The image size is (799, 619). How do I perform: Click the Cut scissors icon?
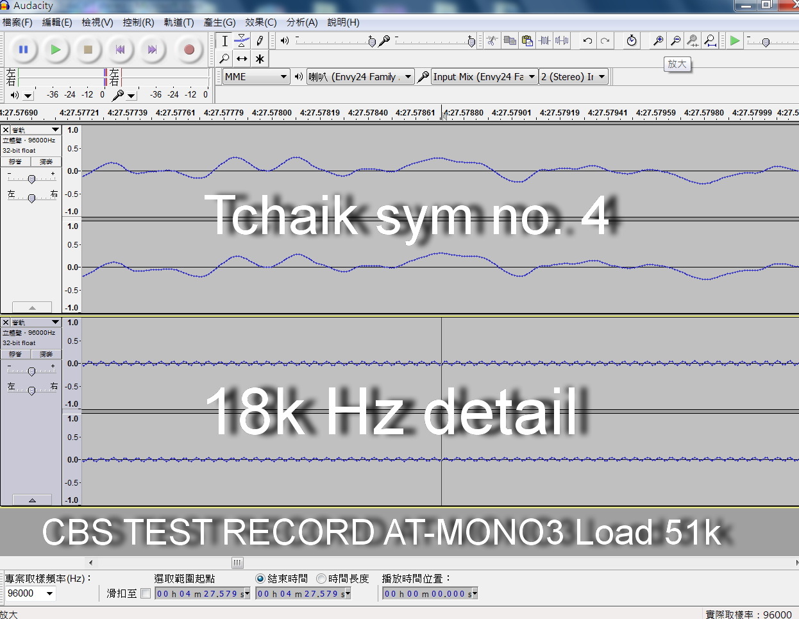(492, 40)
